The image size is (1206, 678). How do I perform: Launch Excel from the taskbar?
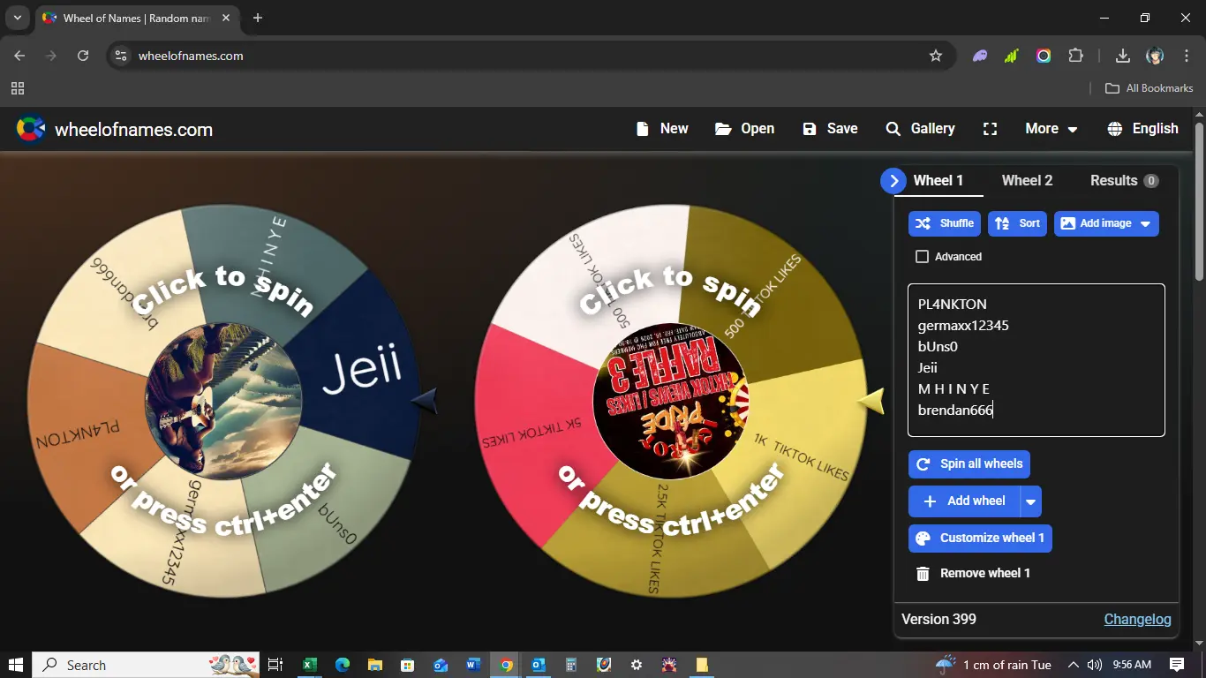click(x=310, y=665)
